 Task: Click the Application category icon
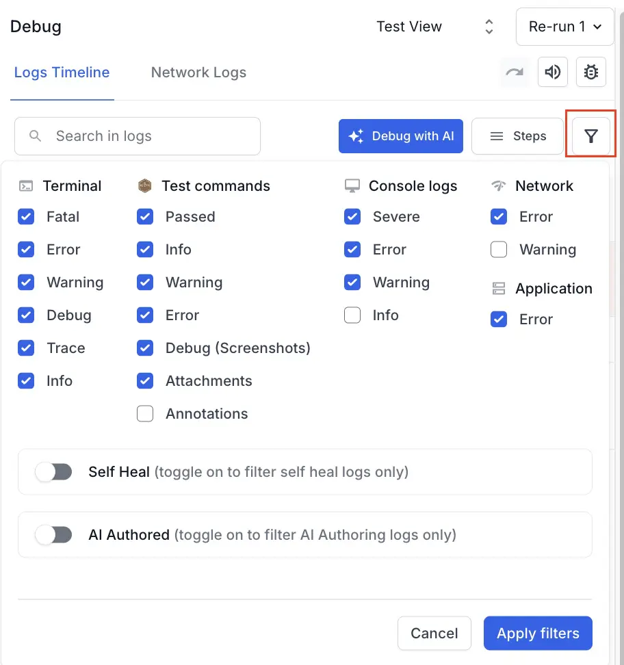coord(499,288)
